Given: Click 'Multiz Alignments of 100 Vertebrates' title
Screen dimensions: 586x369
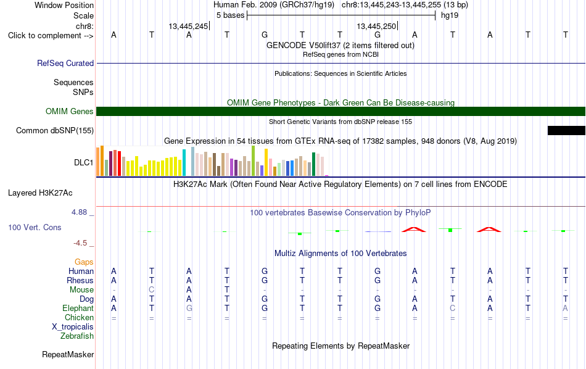Looking at the screenshot, I should tap(340, 253).
